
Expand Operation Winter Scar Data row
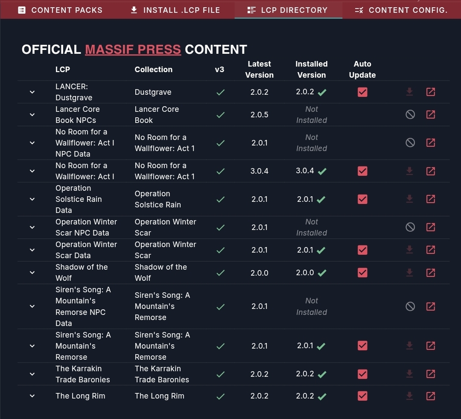[x=32, y=250]
